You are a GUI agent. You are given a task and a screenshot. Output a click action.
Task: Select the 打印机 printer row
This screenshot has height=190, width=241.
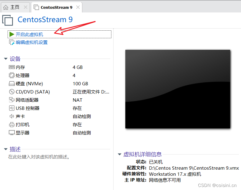[59, 124]
